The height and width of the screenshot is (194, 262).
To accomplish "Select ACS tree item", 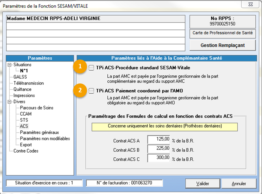I will (x=24, y=126).
